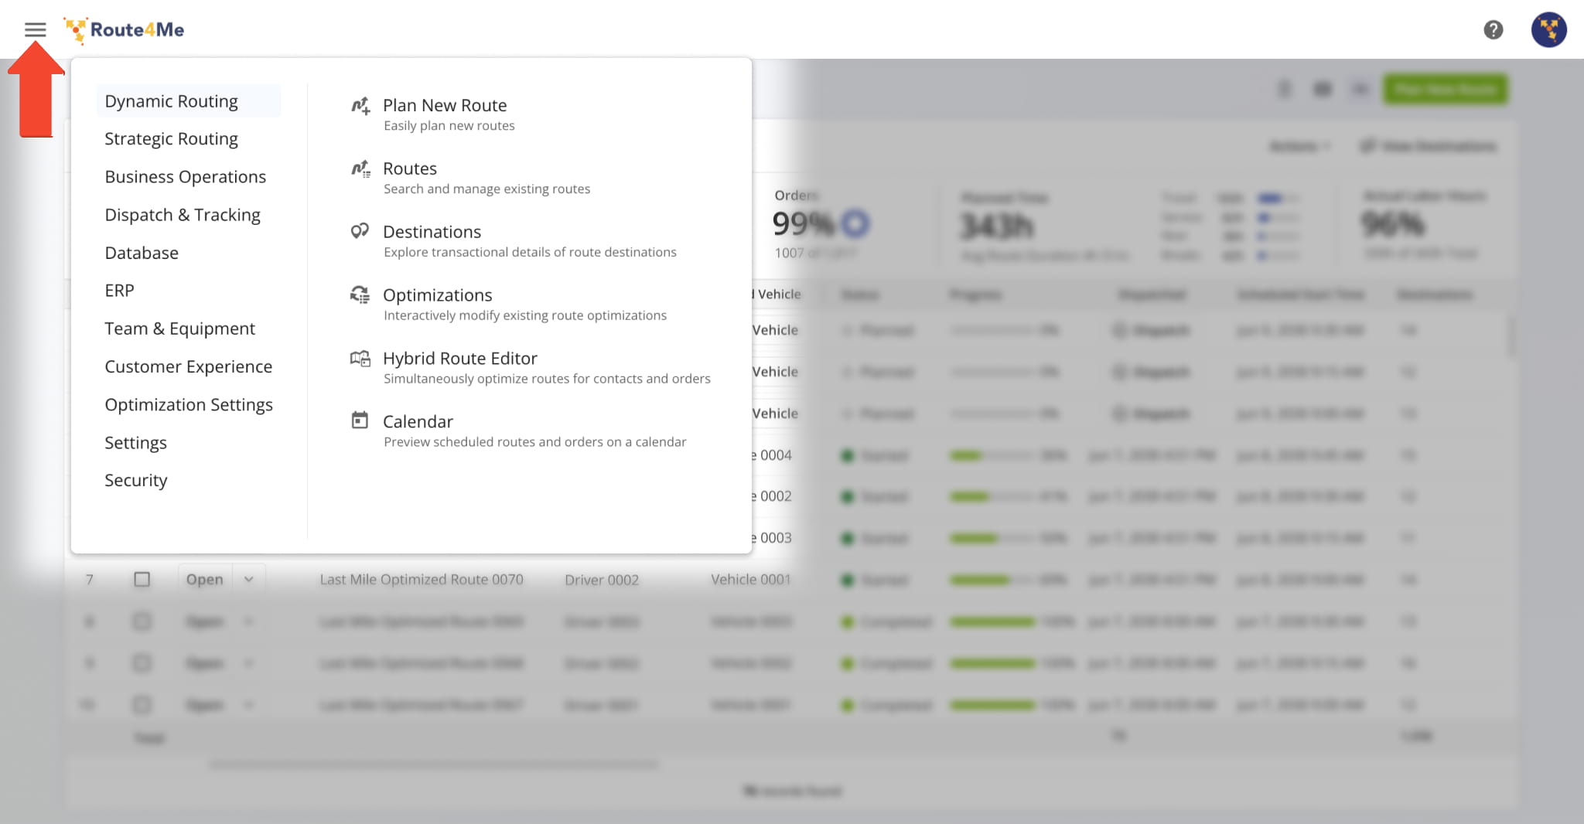Click Open button in row 7
Image resolution: width=1584 pixels, height=824 pixels.
tap(204, 580)
